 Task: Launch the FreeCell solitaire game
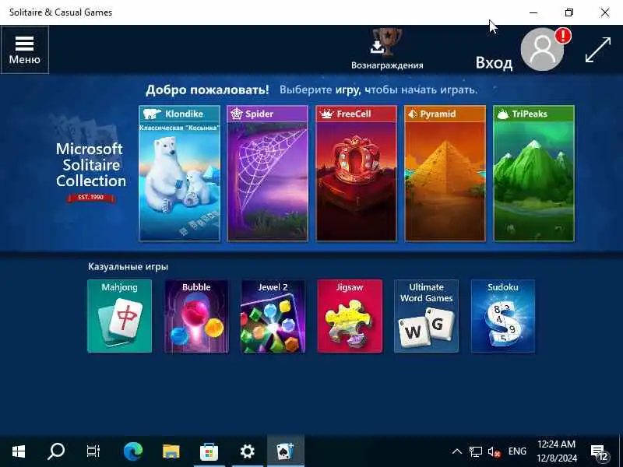click(357, 173)
